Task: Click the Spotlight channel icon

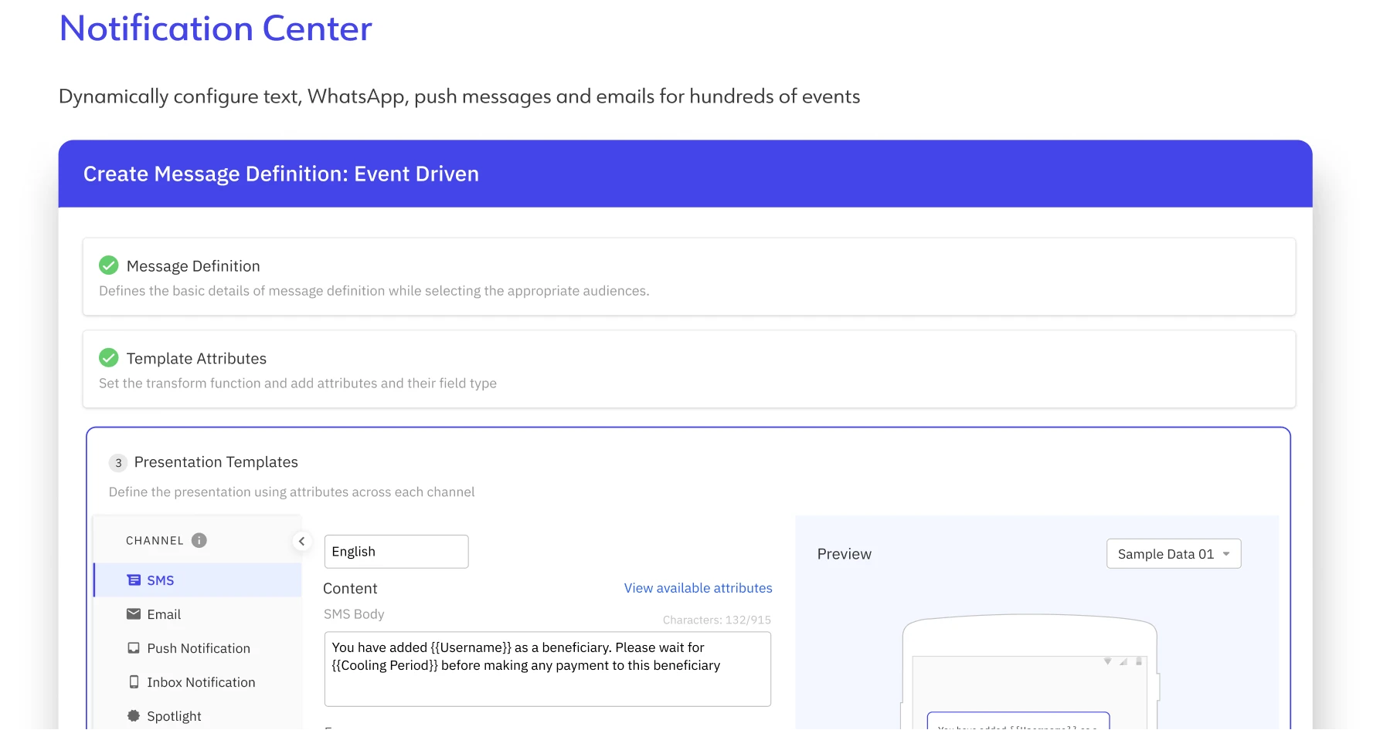Action: [x=134, y=716]
